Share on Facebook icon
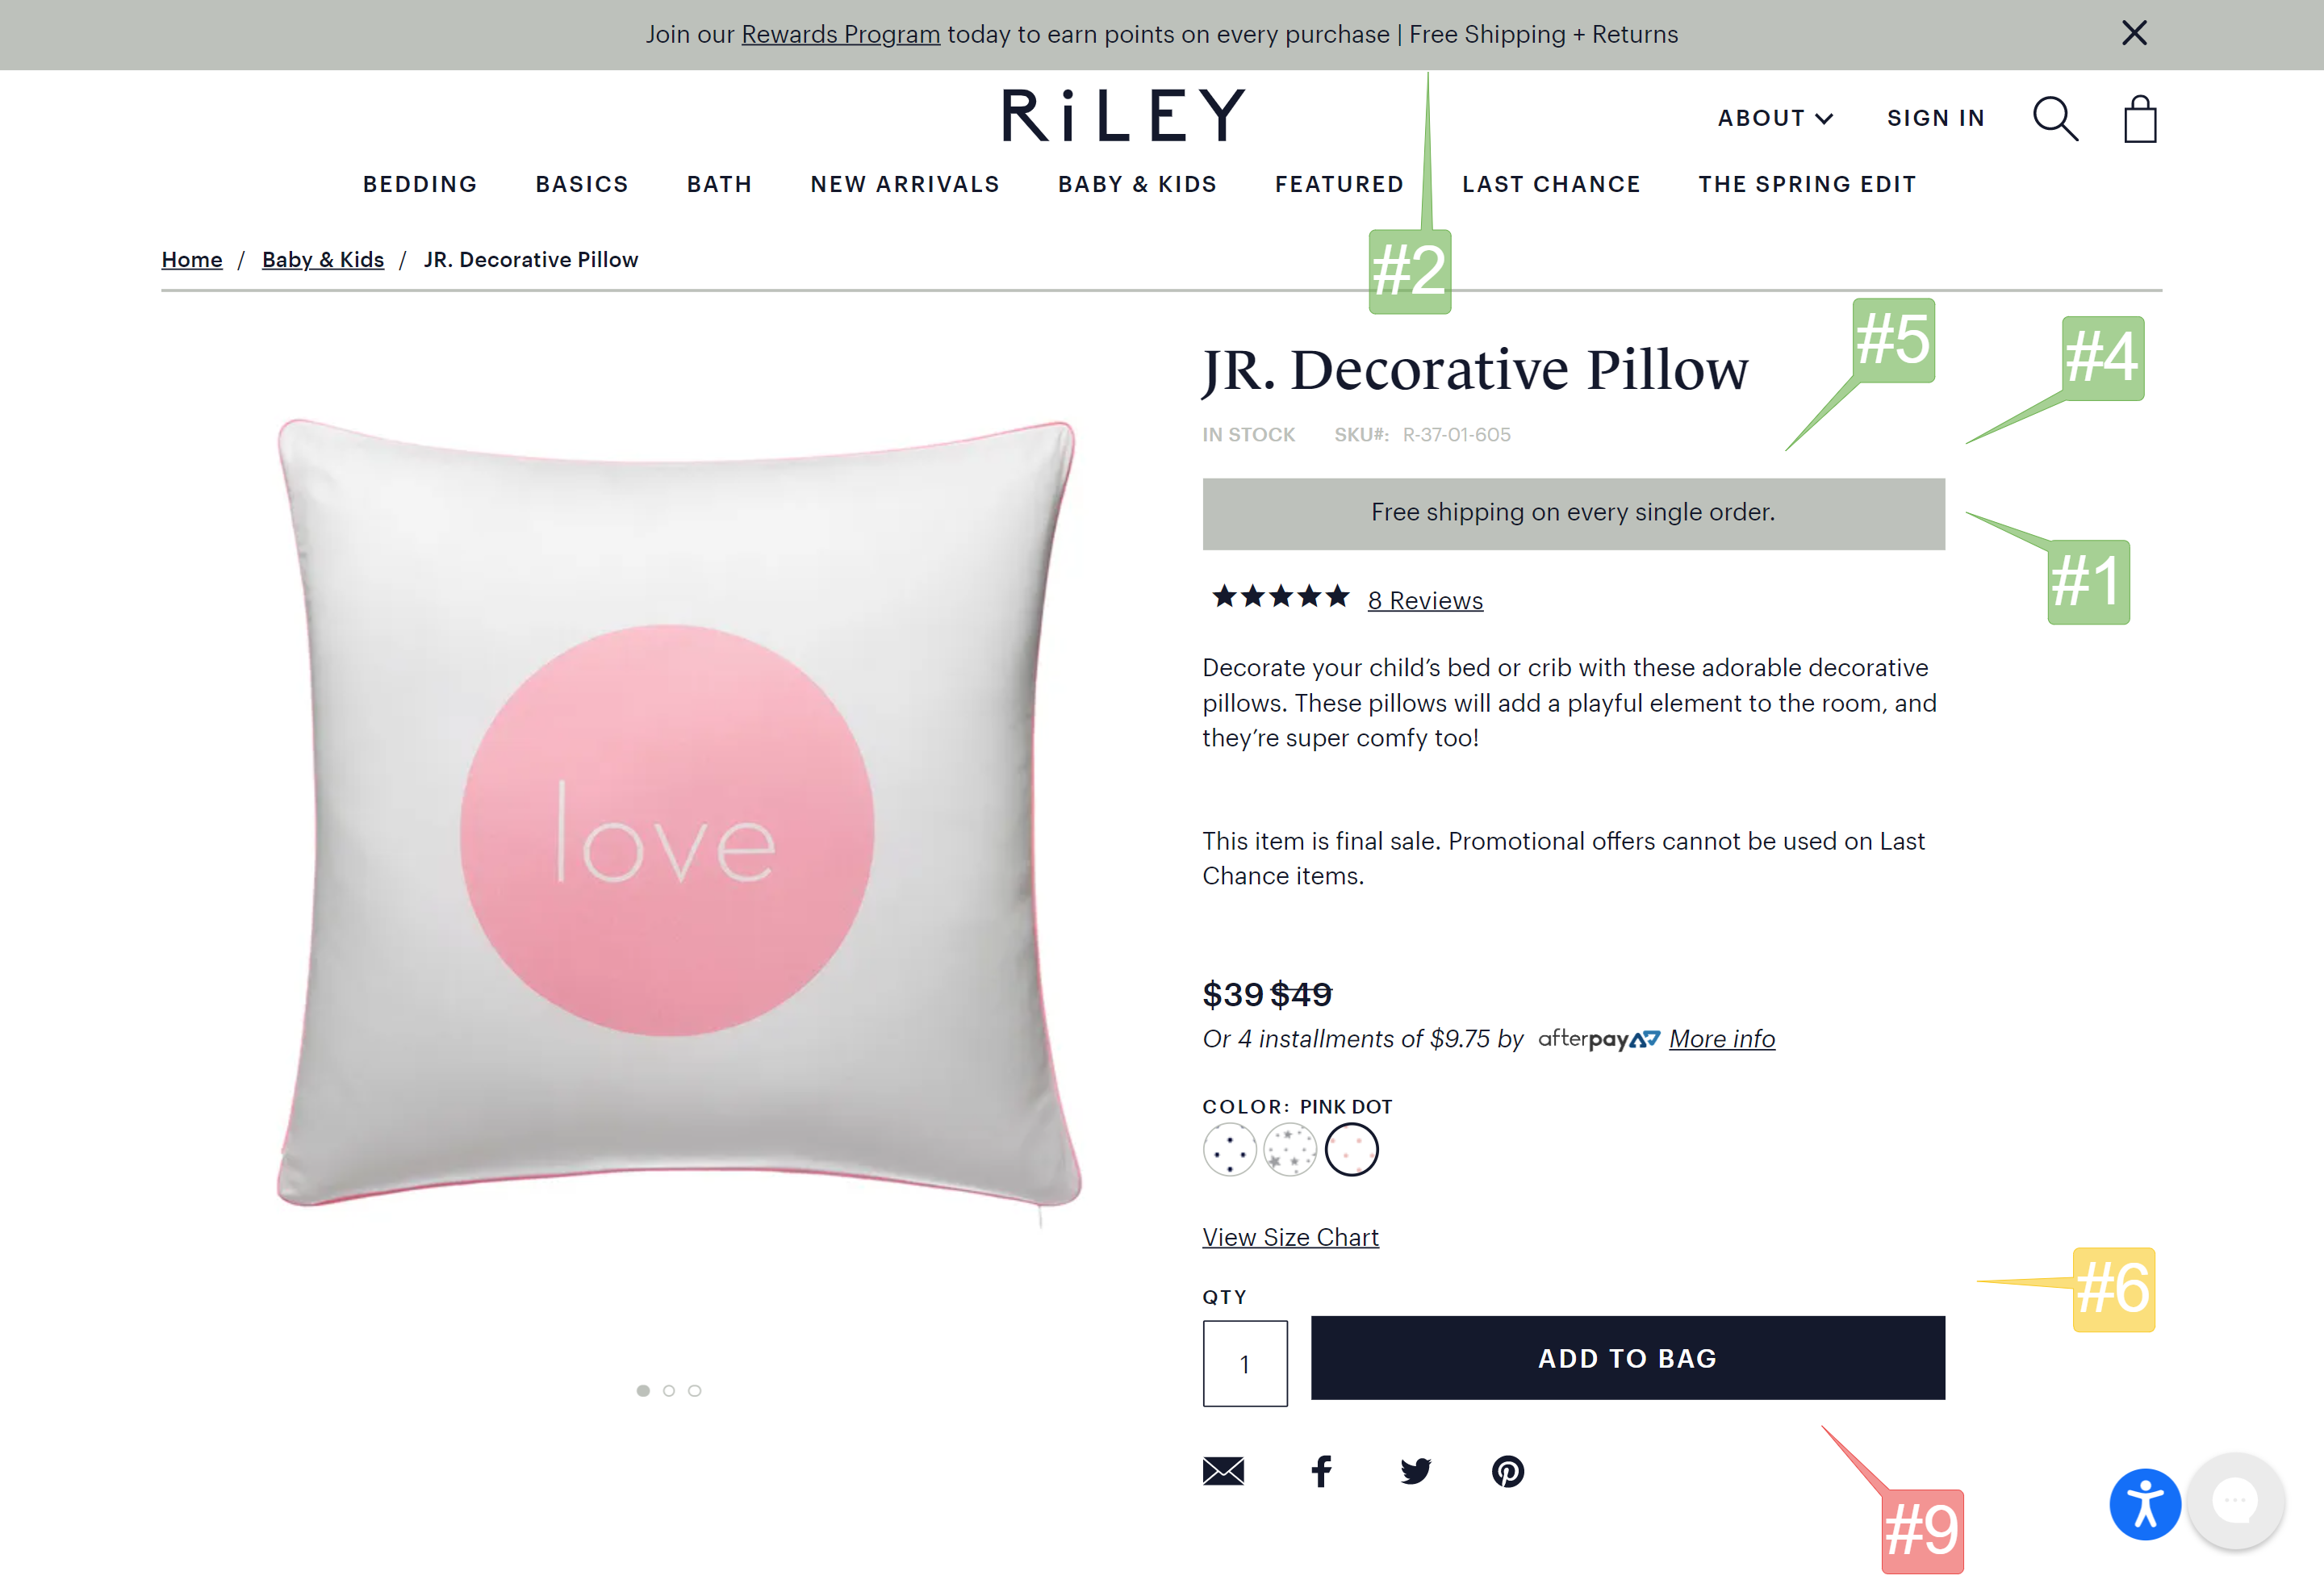 click(1321, 1471)
